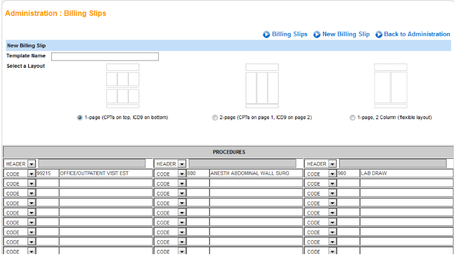The width and height of the screenshot is (454, 256).
Task: Click the New Billing Slip arrow icon
Action: (317, 34)
